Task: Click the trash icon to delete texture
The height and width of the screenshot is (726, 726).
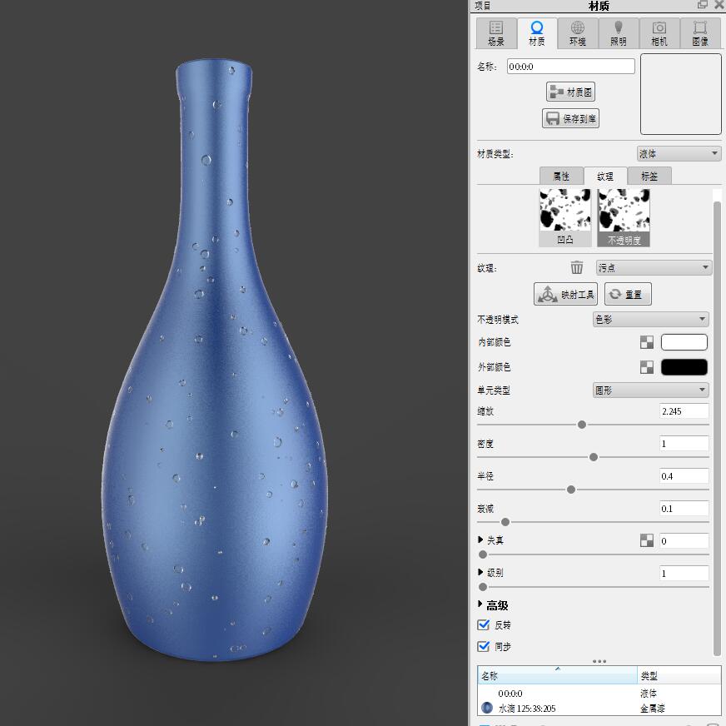Action: [x=576, y=267]
